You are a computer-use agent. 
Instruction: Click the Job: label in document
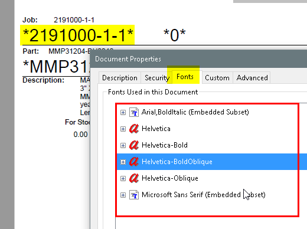(x=30, y=20)
